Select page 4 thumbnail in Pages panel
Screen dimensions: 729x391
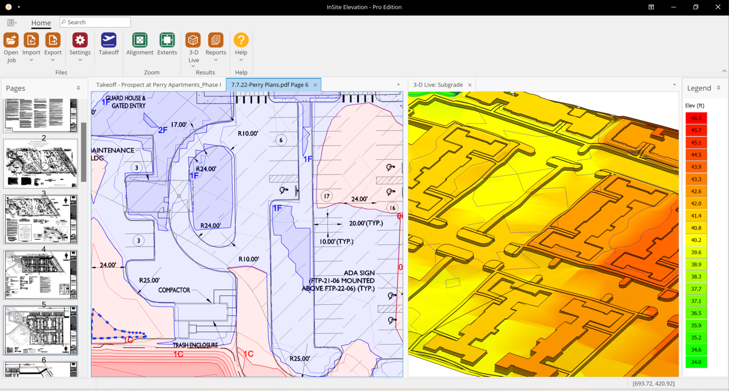[x=40, y=219]
